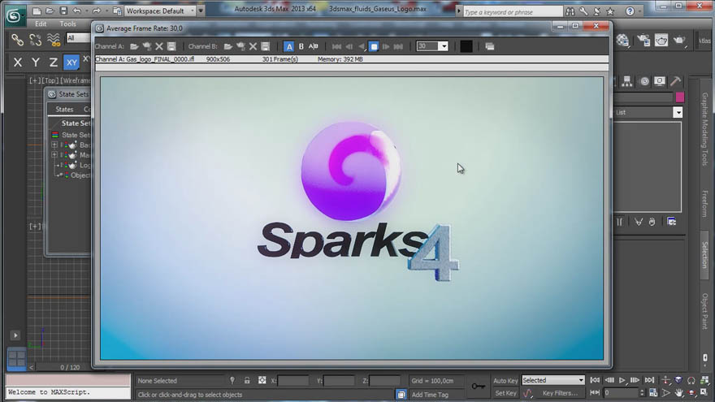
Task: Open the Utilities command panel tab
Action: pos(676,81)
